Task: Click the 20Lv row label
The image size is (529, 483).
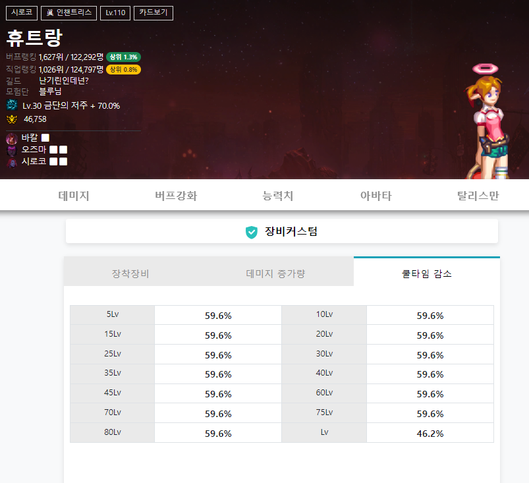Action: tap(324, 334)
